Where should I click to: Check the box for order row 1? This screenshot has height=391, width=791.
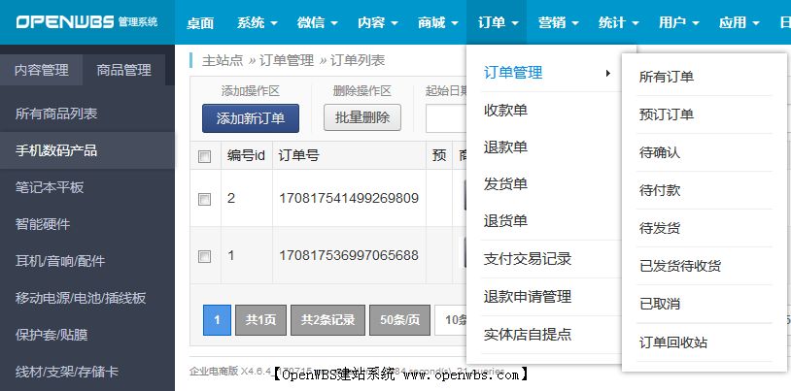click(204, 256)
